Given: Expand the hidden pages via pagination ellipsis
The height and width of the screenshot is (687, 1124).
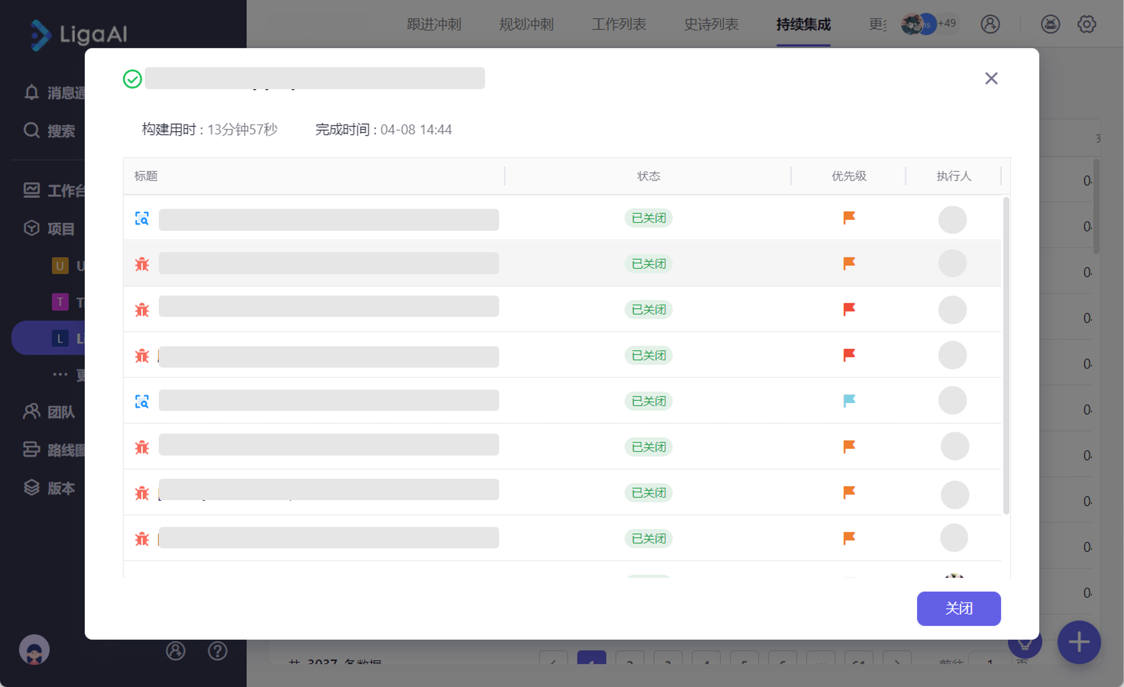Looking at the screenshot, I should tap(821, 664).
